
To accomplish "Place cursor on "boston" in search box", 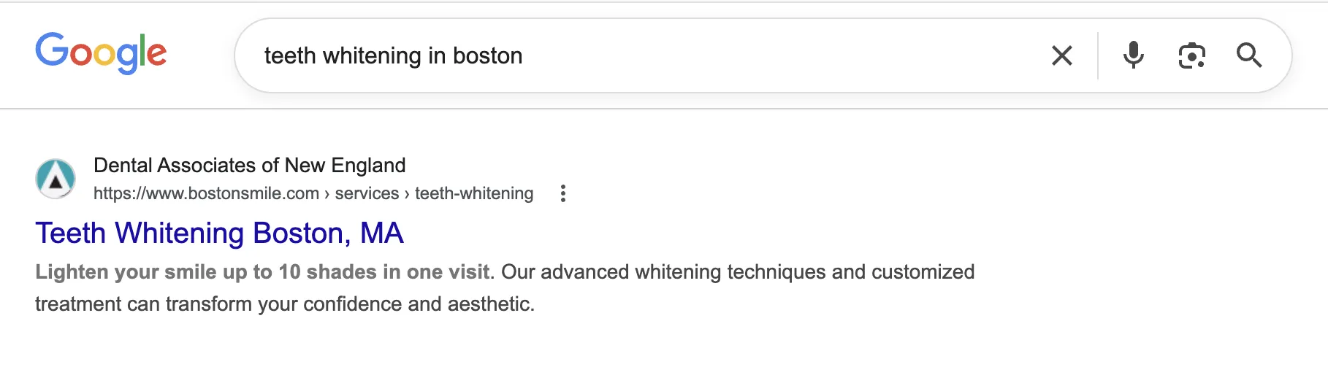I will point(487,56).
